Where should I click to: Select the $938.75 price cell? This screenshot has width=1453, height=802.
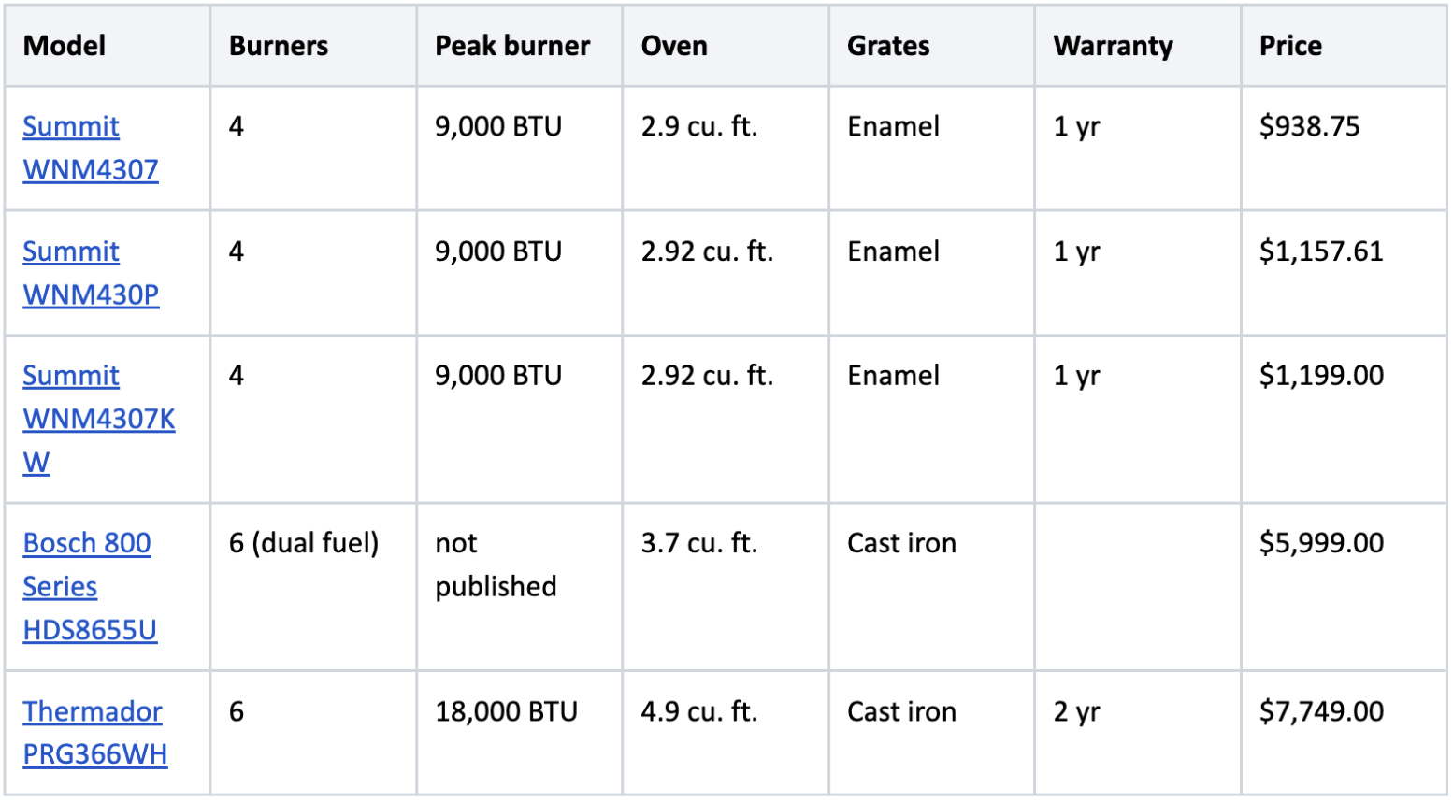pos(1344,149)
